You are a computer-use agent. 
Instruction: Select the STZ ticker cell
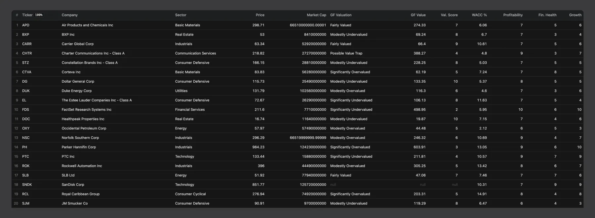point(25,63)
